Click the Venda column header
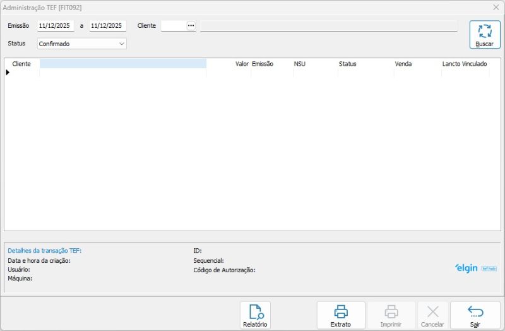The height and width of the screenshot is (331, 505). click(403, 64)
